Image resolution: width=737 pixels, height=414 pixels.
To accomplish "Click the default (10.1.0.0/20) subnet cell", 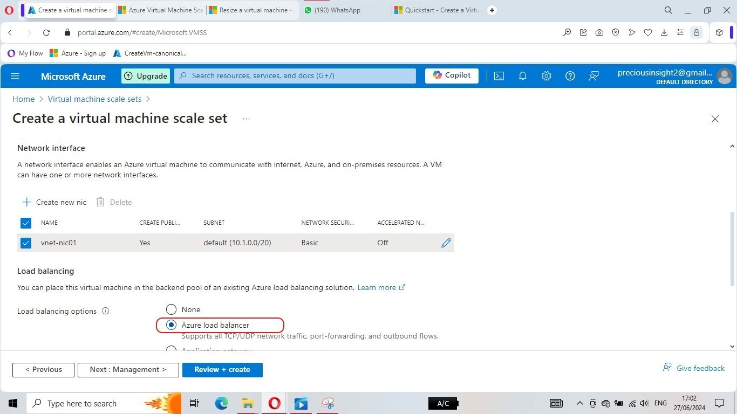I will pyautogui.click(x=237, y=243).
